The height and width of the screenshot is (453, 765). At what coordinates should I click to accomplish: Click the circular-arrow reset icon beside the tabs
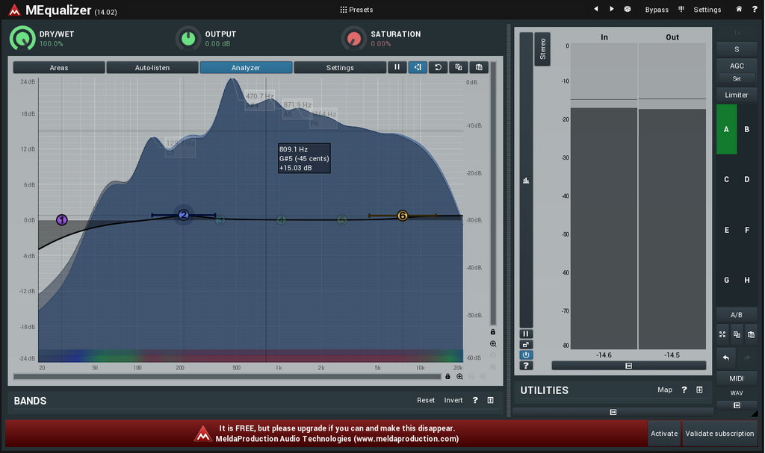point(438,67)
